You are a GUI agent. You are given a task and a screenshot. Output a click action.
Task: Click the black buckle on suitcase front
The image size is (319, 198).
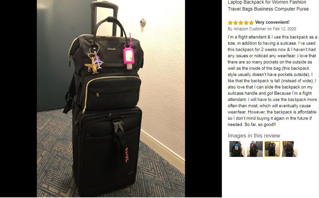click(x=118, y=125)
